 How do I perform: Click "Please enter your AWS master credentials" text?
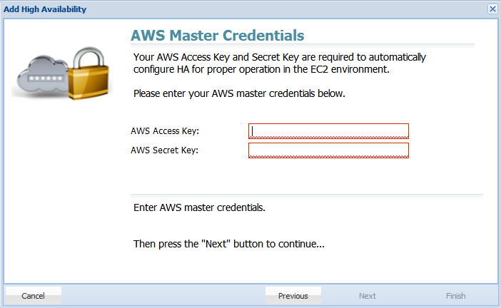(239, 93)
